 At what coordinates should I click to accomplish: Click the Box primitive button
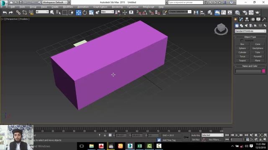click(242, 44)
